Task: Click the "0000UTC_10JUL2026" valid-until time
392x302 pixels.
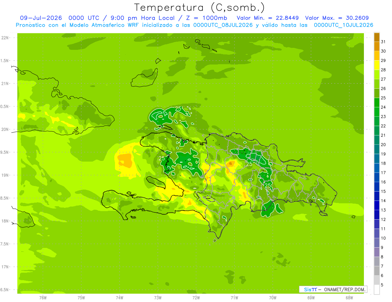Action: tap(344, 25)
